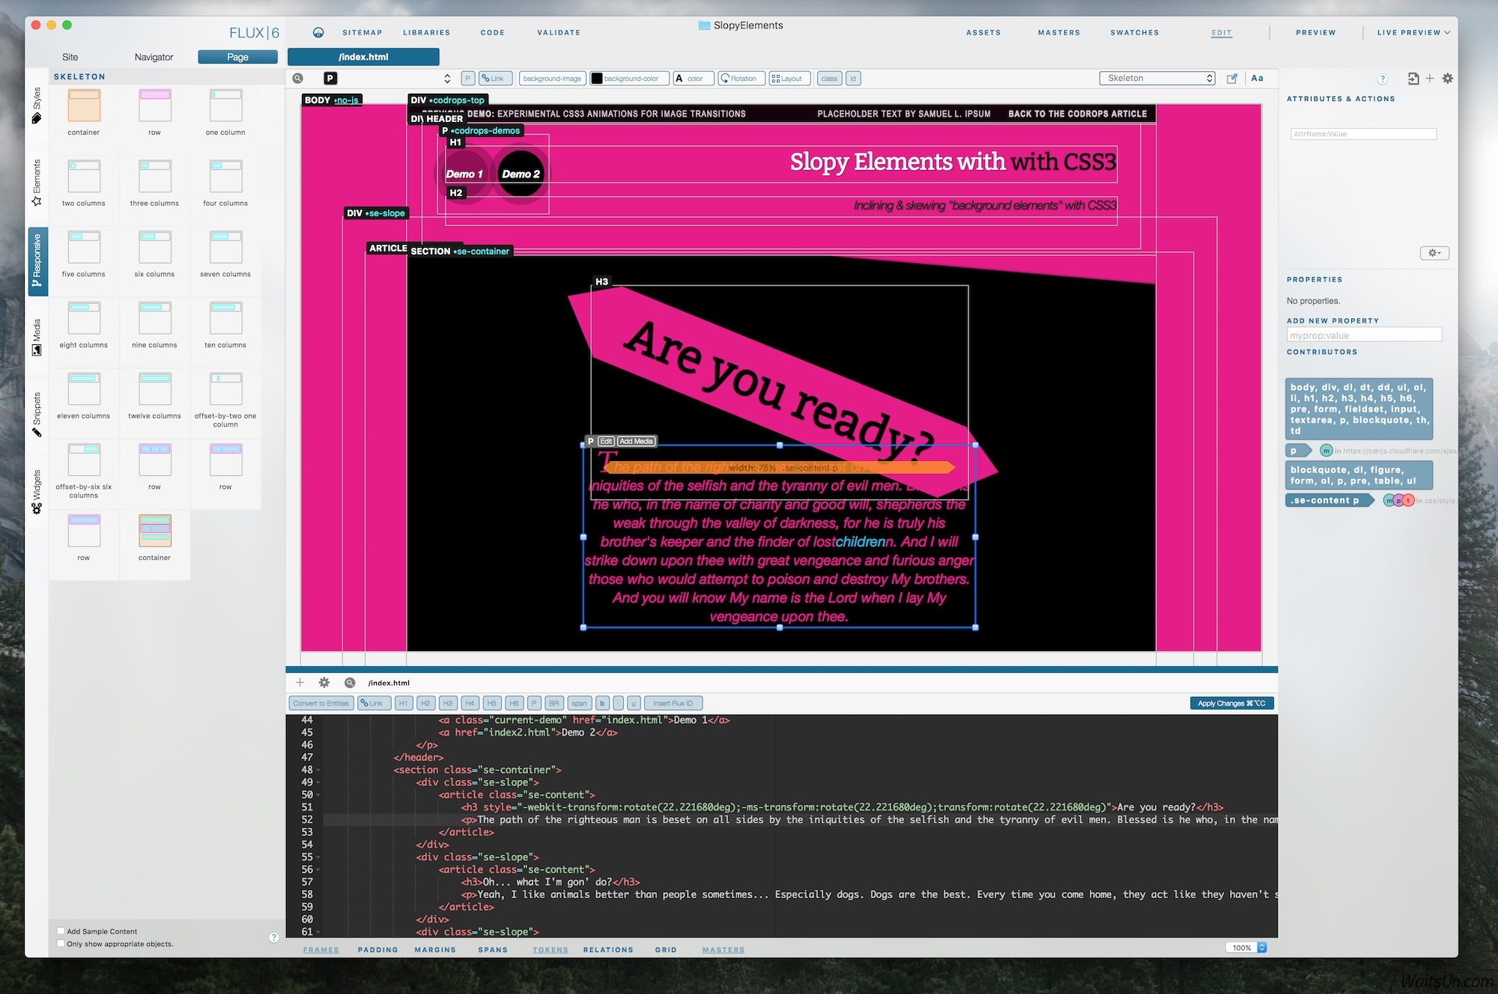Switch to the Navigator tab
Screen dimensions: 1498x994
[154, 57]
